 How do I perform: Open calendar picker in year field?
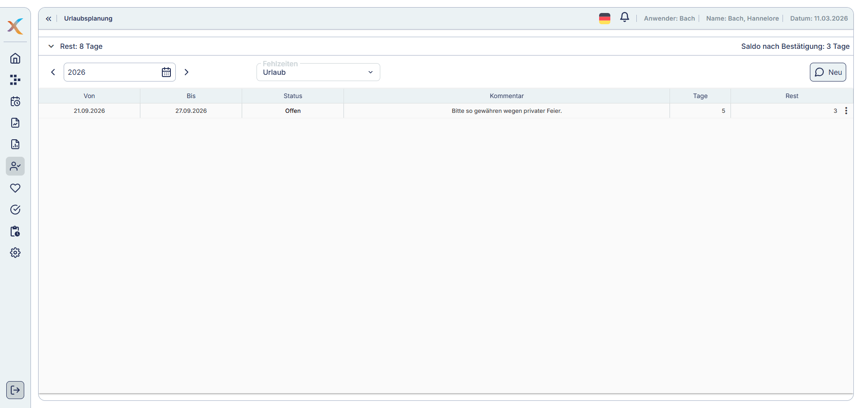tap(166, 73)
